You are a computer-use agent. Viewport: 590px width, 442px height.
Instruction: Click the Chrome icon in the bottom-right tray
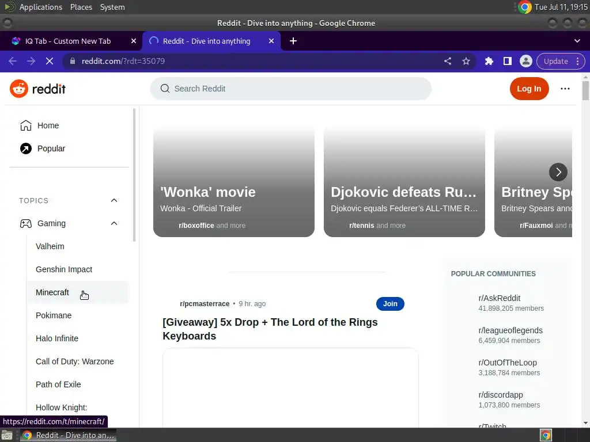pos(546,435)
